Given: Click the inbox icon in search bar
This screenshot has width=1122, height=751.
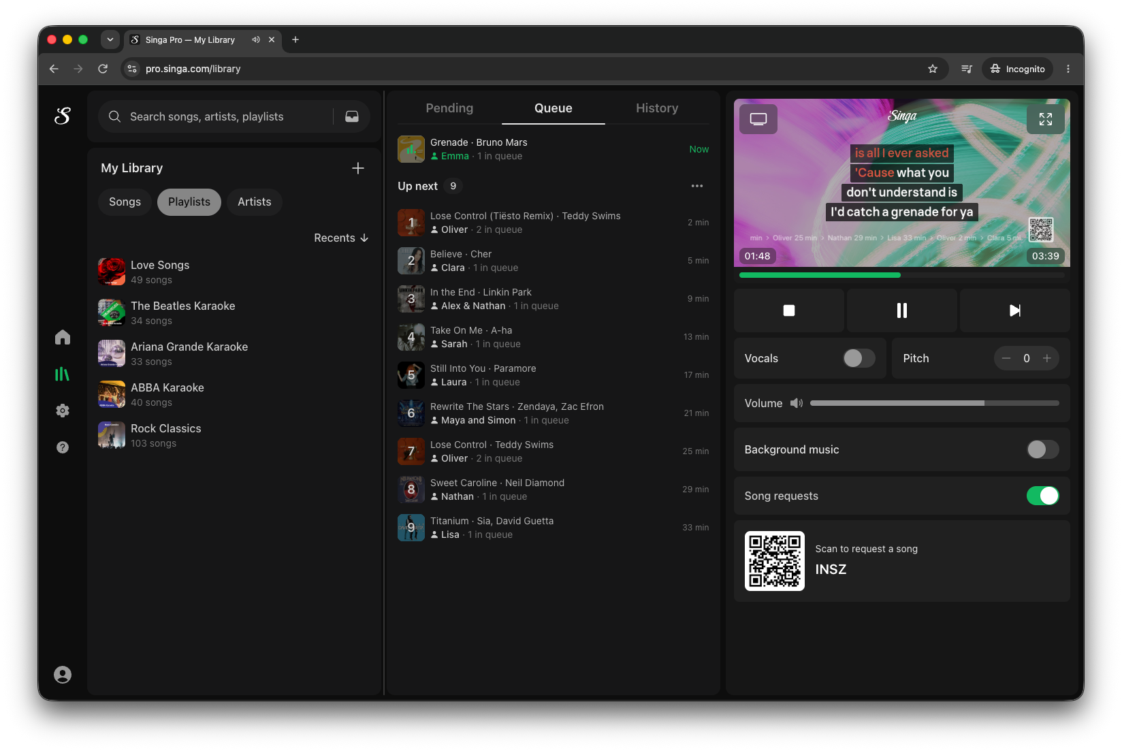Looking at the screenshot, I should pyautogui.click(x=352, y=116).
